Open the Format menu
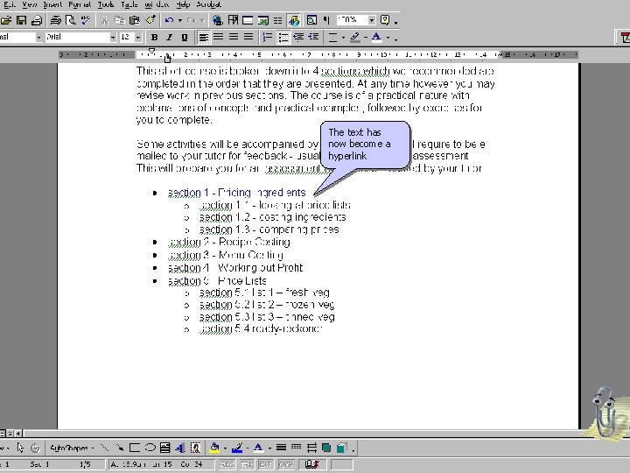The height and width of the screenshot is (473, 630). [x=80, y=5]
